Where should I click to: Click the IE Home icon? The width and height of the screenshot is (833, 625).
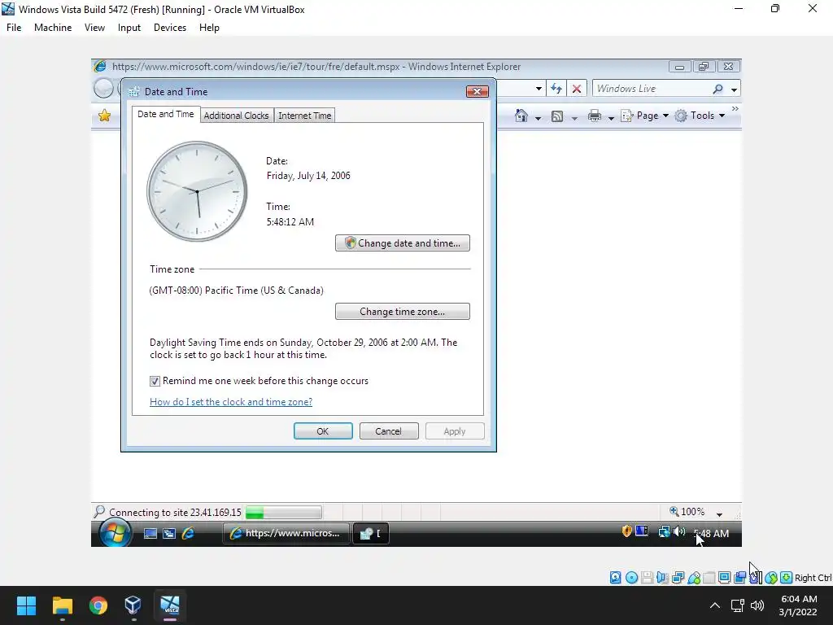coord(521,116)
